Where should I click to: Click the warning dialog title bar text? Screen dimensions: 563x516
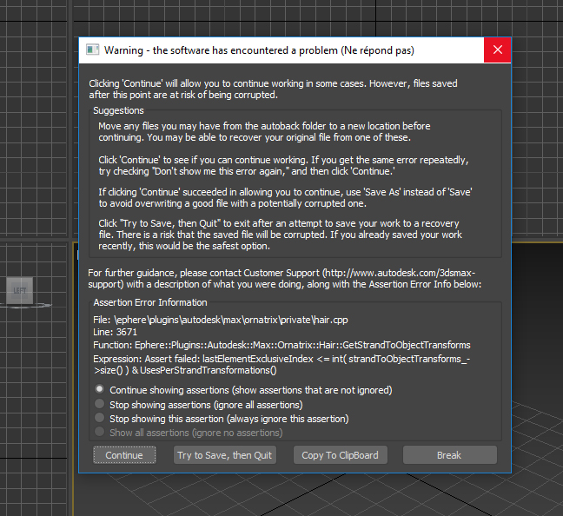pos(259,50)
